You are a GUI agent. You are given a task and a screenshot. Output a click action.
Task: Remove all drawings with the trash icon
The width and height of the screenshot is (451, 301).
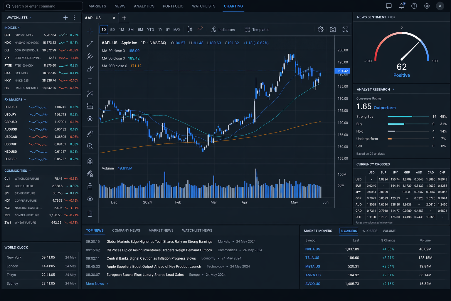(90, 214)
